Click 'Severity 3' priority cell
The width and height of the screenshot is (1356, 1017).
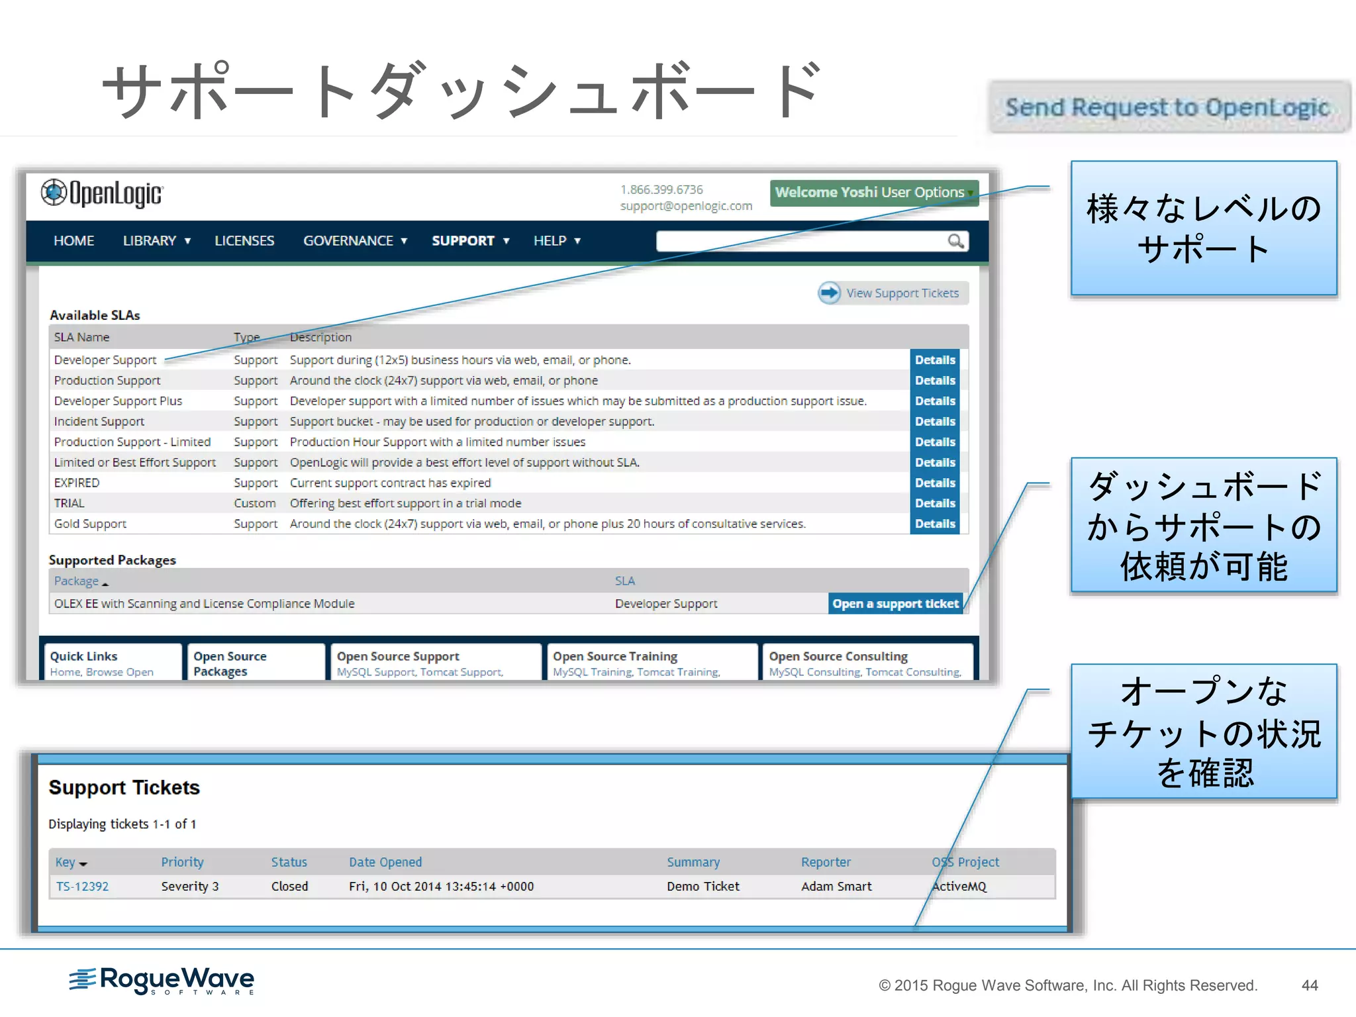[x=190, y=887]
